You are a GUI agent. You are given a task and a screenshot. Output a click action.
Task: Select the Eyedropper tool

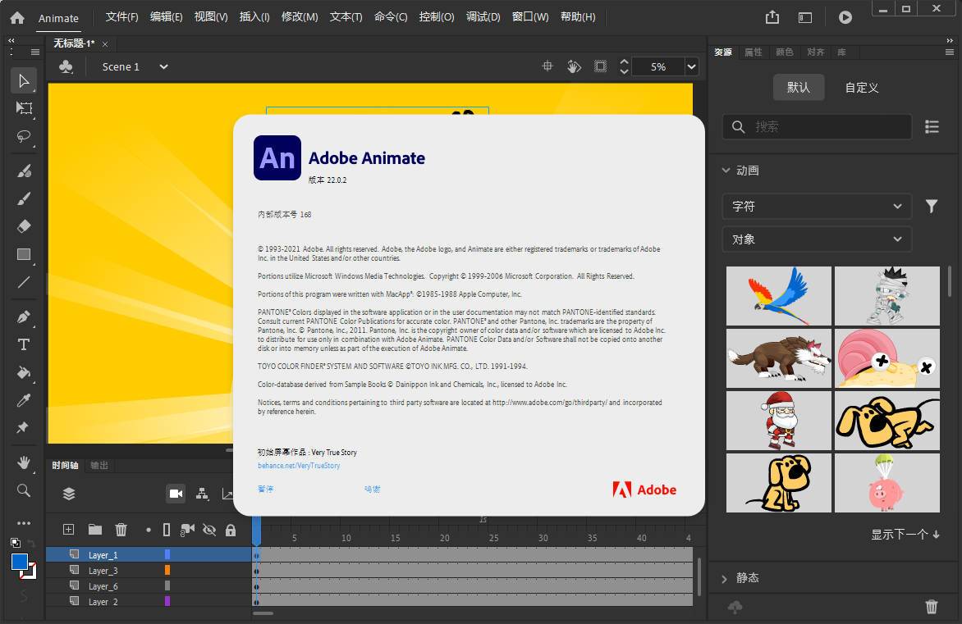point(23,400)
